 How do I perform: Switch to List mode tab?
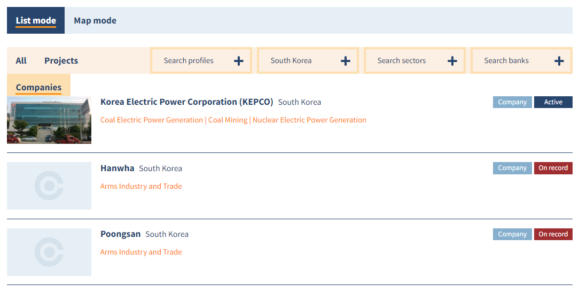click(36, 20)
